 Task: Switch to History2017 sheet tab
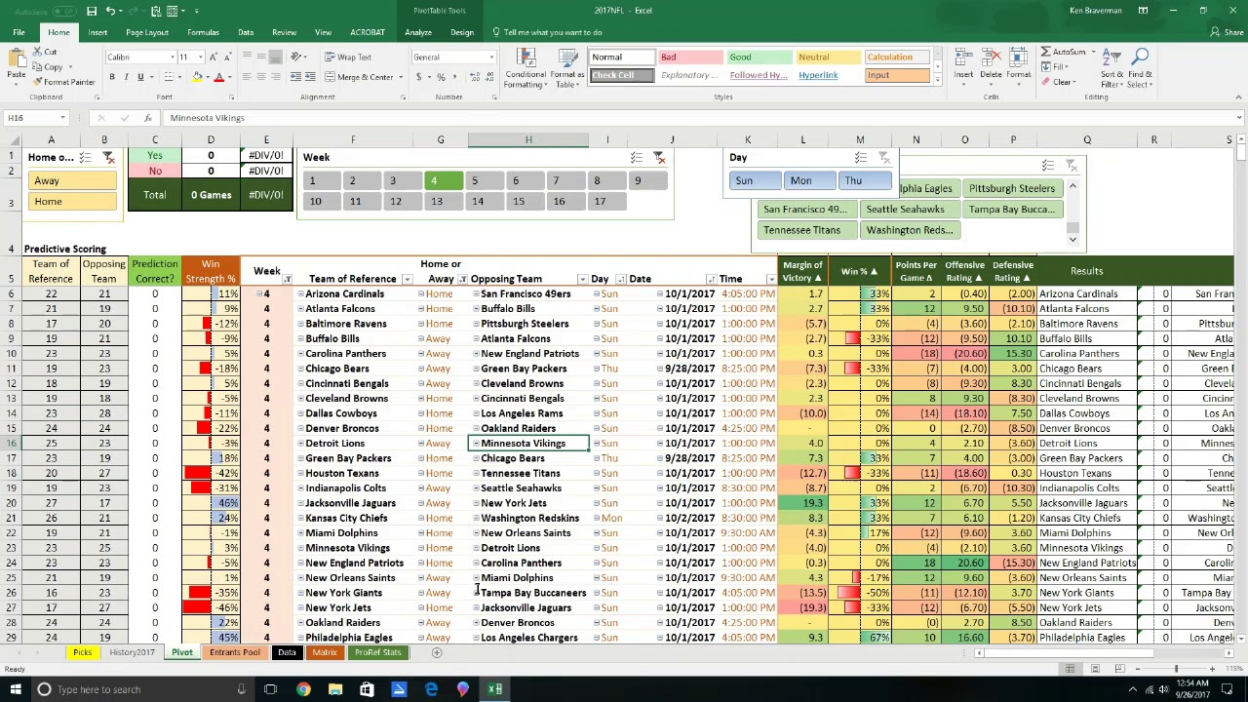(132, 652)
